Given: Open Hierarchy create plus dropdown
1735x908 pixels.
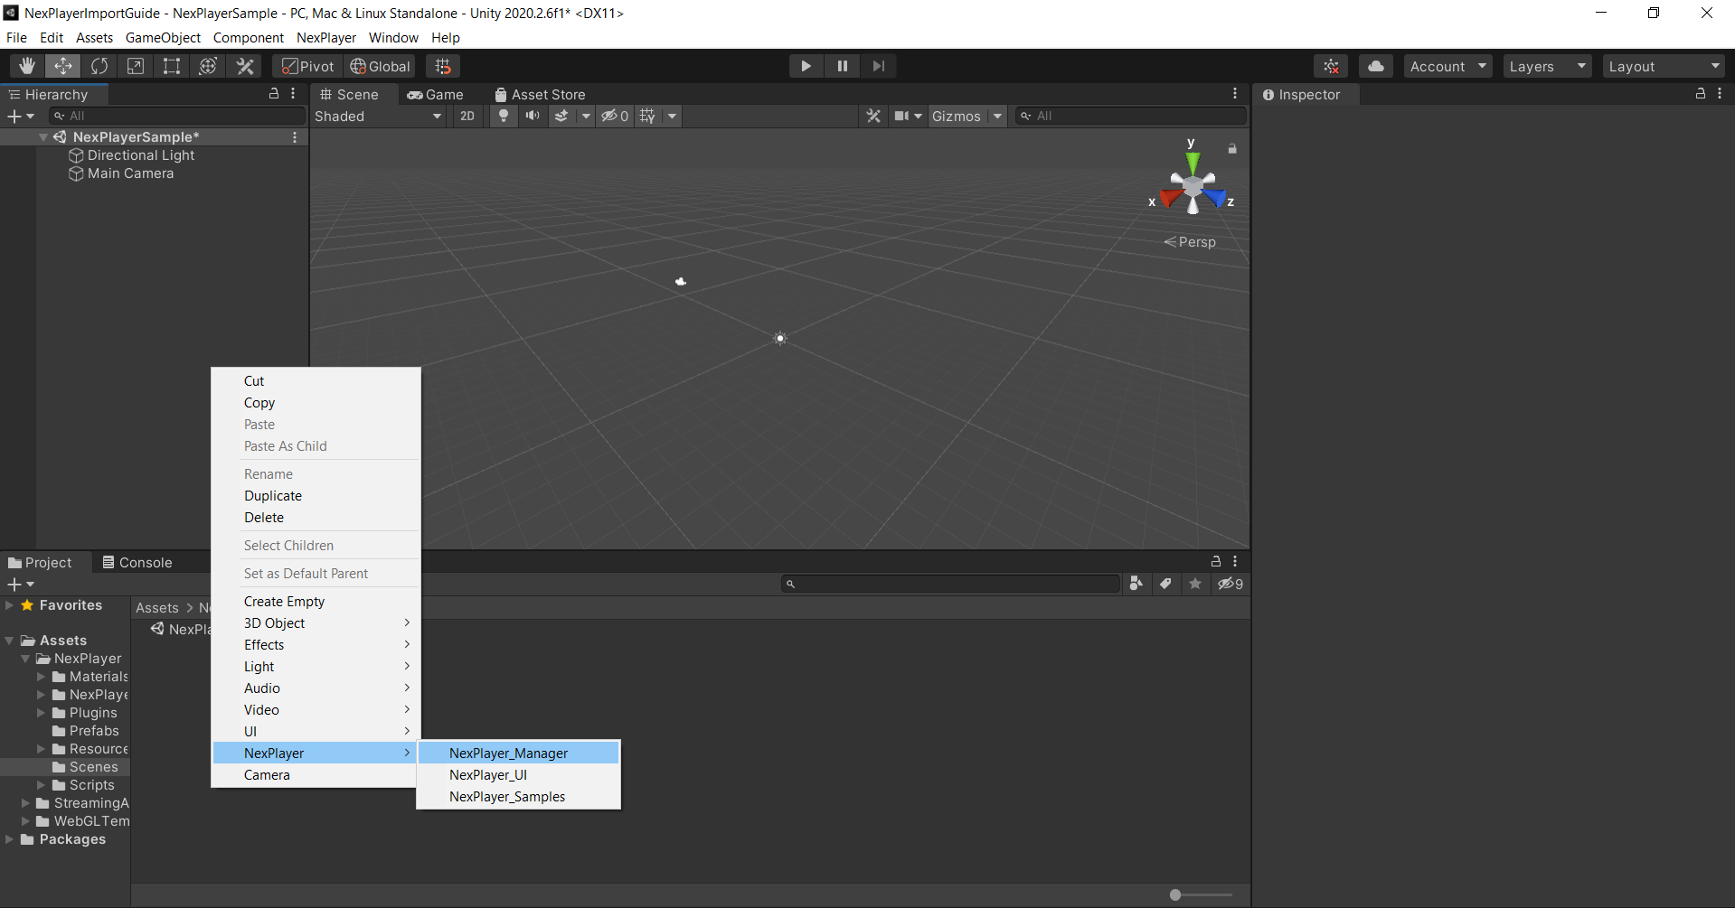Looking at the screenshot, I should (20, 116).
